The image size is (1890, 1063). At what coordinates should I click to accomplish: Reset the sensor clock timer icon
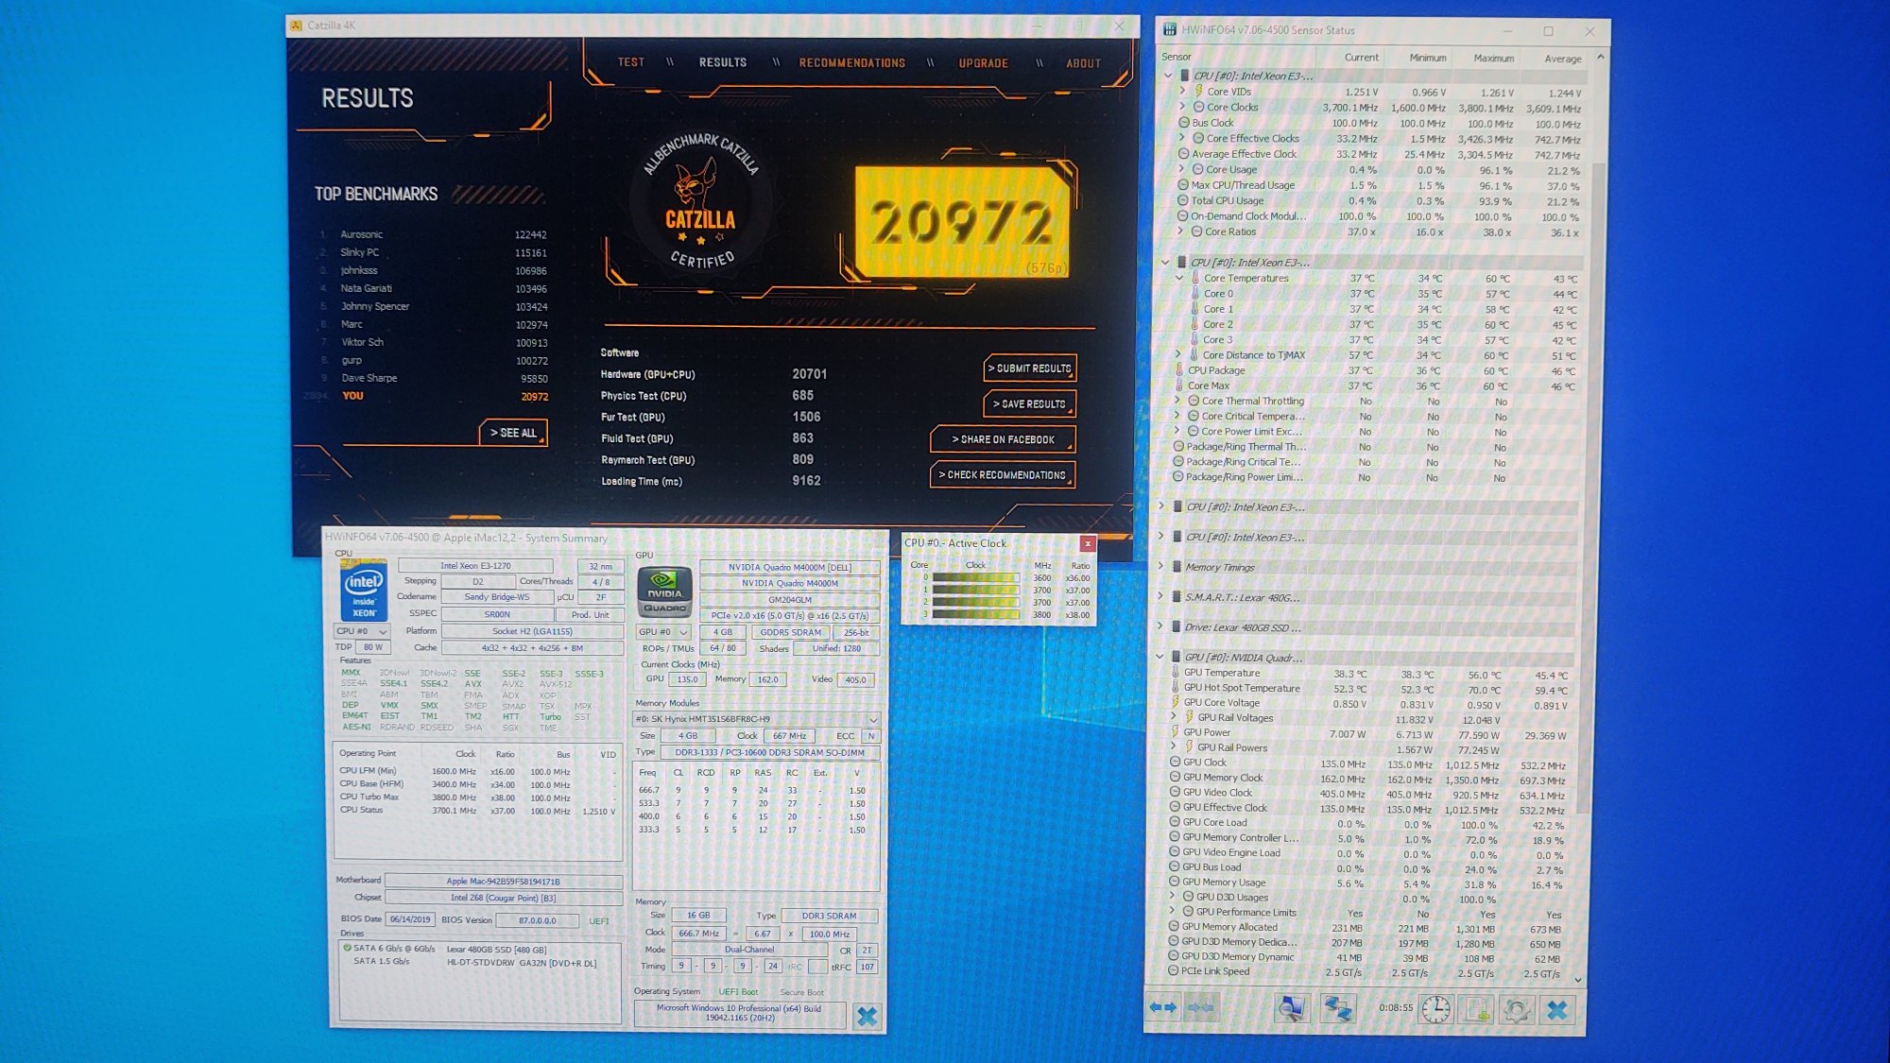1435,1008
